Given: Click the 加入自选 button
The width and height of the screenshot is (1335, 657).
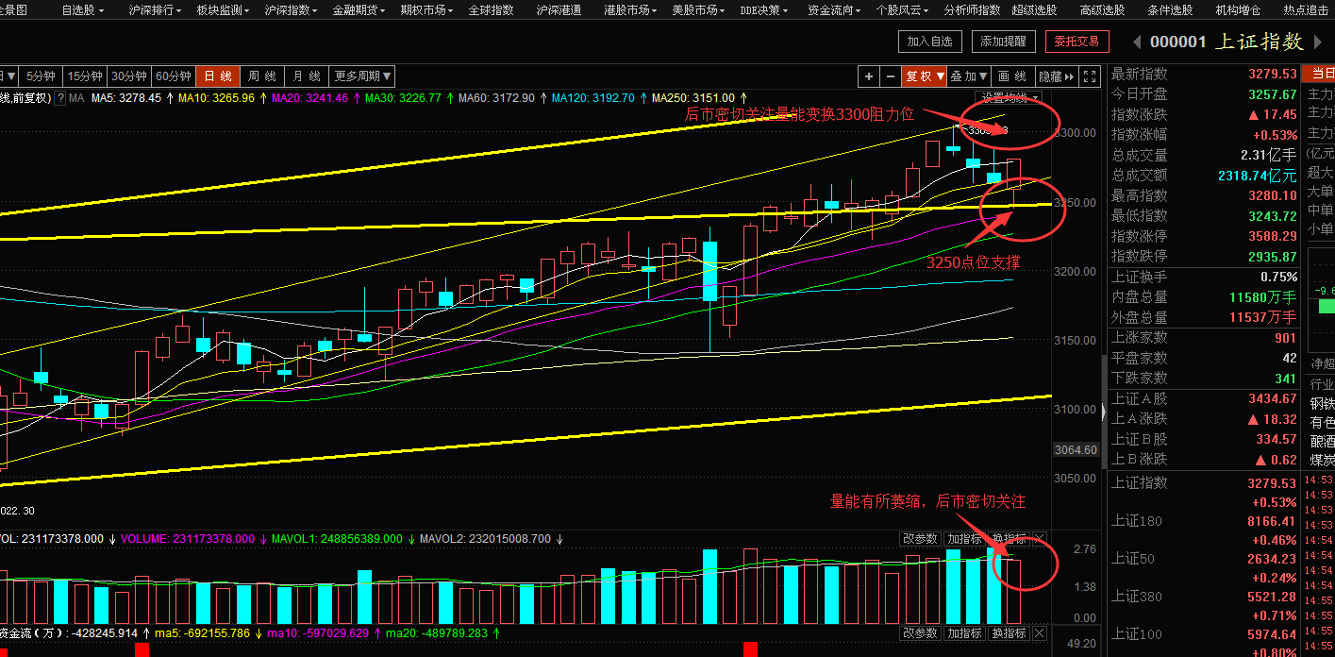Looking at the screenshot, I should (x=930, y=42).
